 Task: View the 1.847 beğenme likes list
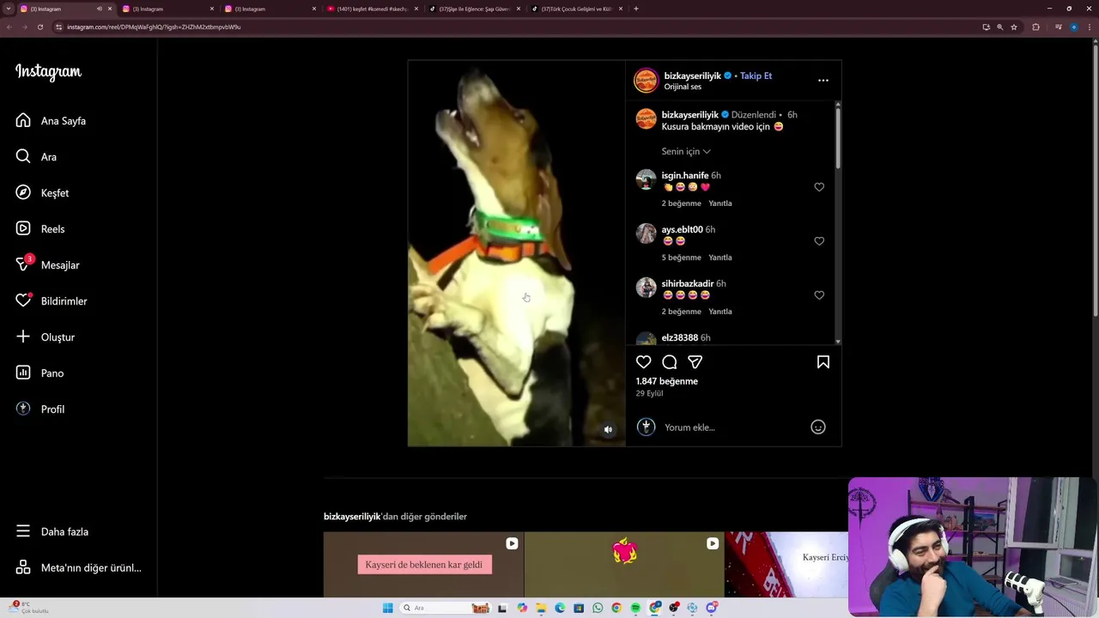[666, 381]
